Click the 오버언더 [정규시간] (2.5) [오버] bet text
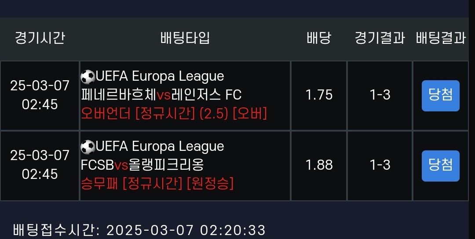475x239 pixels. pyautogui.click(x=174, y=114)
